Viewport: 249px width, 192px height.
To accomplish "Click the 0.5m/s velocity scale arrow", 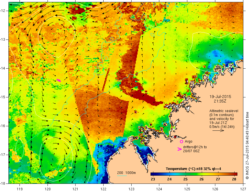I will coord(218,130).
